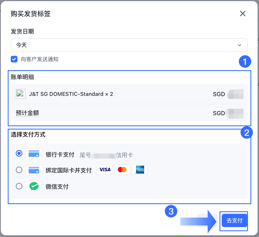Click the 预计金额 underlined label
Viewport: 259px width, 237px height.
(x=27, y=113)
